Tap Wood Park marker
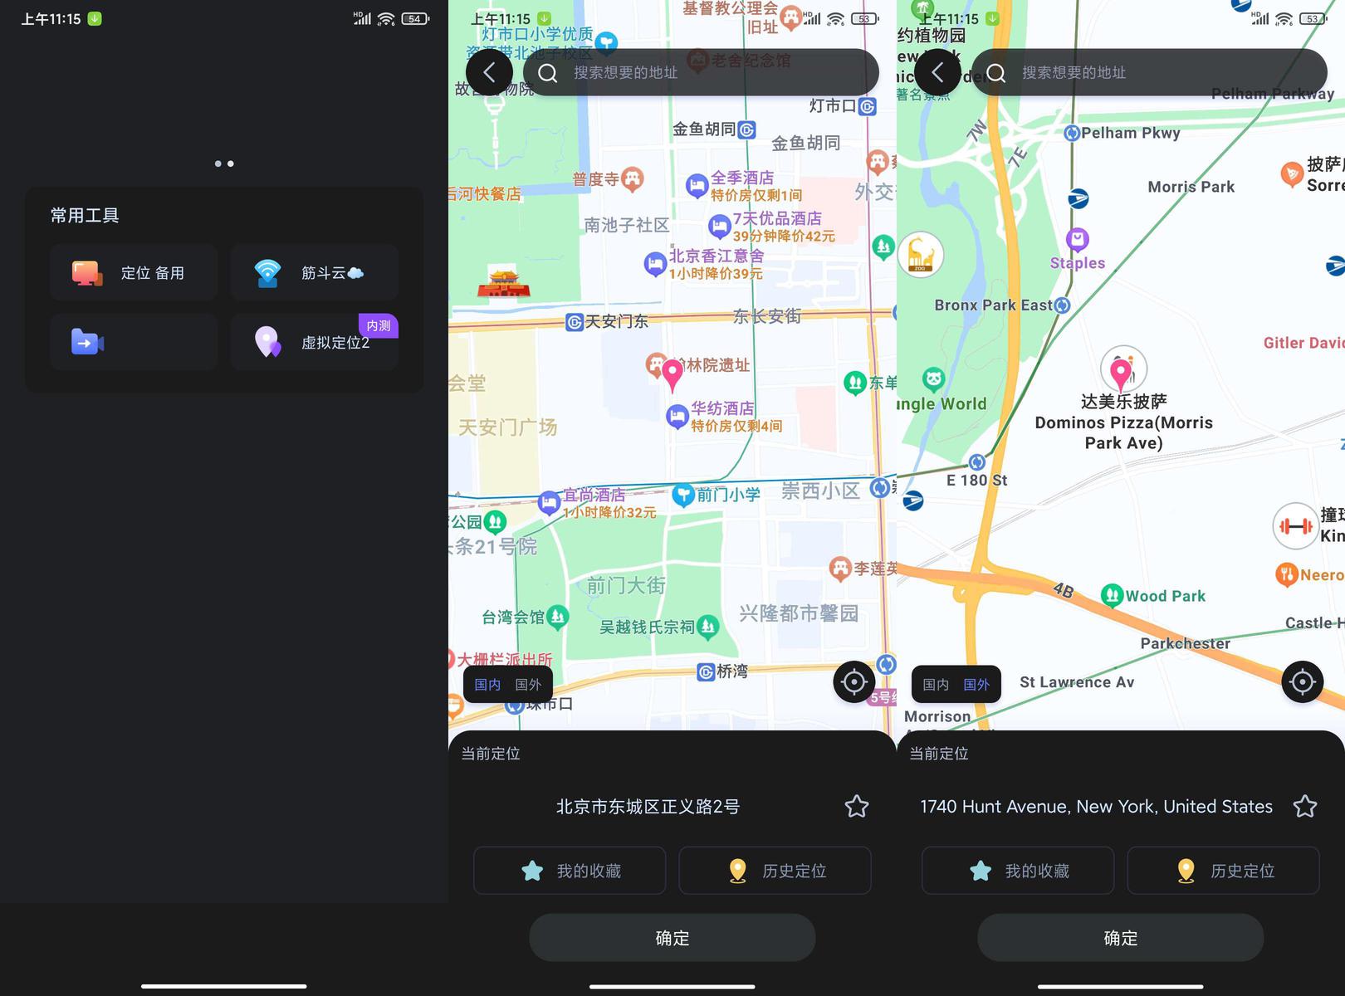The image size is (1345, 996). pos(1113,595)
